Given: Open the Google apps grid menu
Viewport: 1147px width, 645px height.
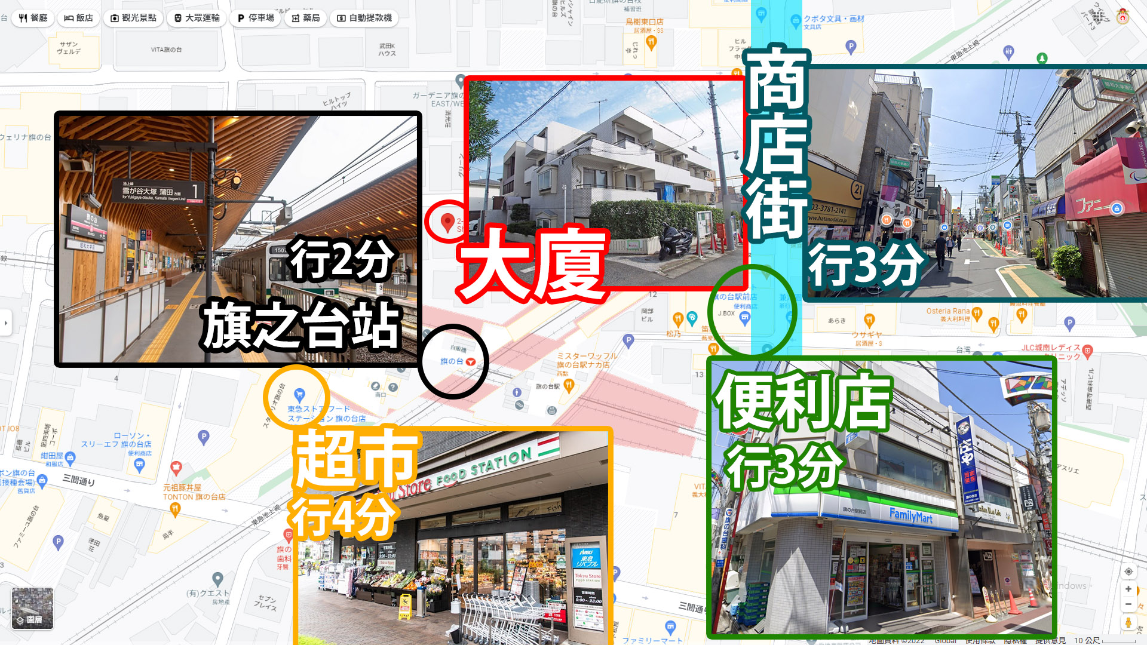Looking at the screenshot, I should click(1098, 17).
